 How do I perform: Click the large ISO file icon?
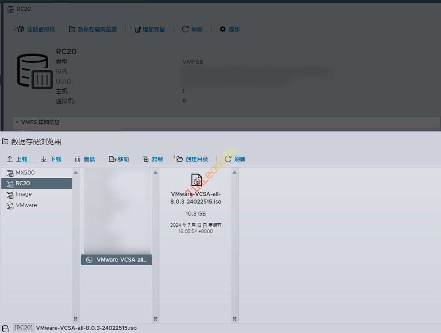tap(196, 179)
